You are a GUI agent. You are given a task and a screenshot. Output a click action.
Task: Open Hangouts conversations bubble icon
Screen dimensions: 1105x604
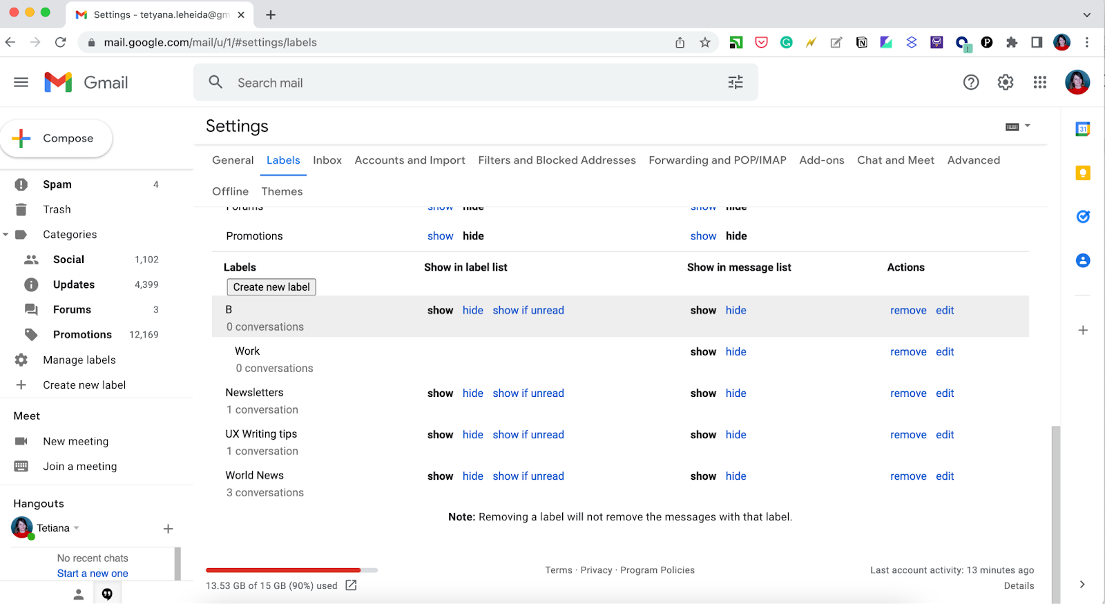pos(107,594)
